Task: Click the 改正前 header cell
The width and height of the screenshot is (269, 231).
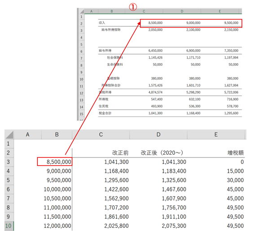Action: click(101, 153)
